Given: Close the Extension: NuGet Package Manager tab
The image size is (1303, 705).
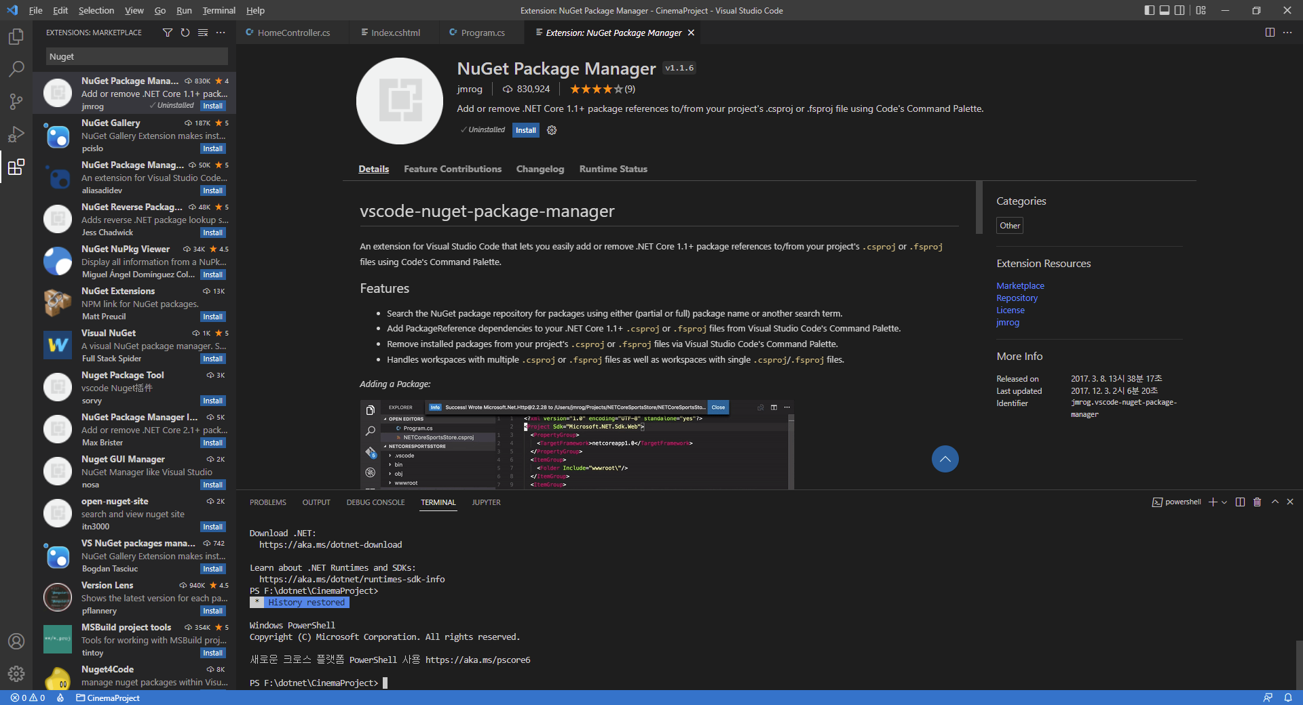Looking at the screenshot, I should (x=691, y=33).
